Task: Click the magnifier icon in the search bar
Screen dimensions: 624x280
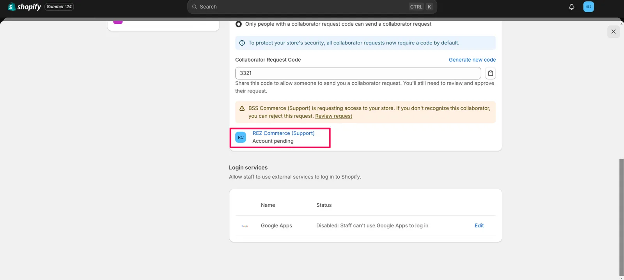Action: [x=194, y=7]
